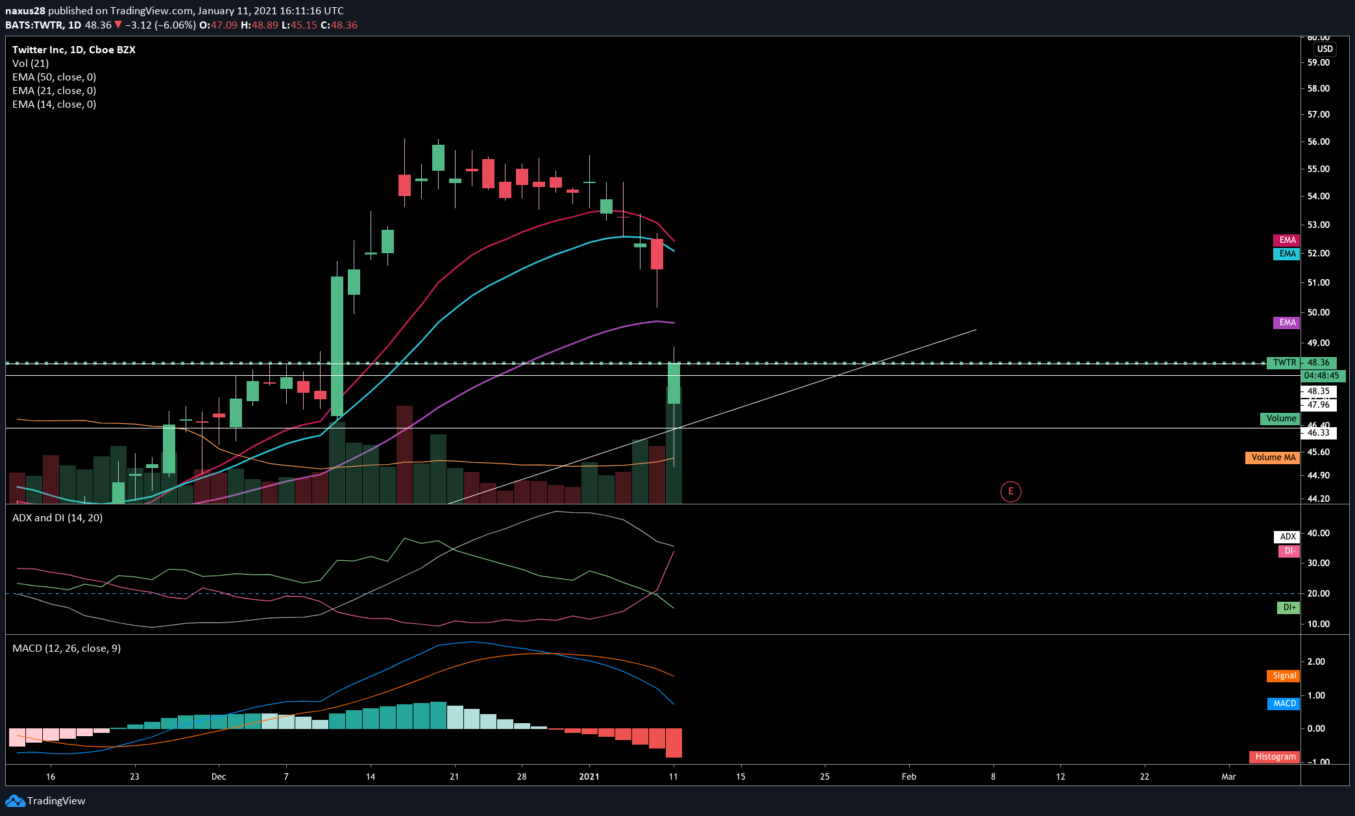1355x816 pixels.
Task: Click the 48.35 price label
Action: (x=1319, y=391)
